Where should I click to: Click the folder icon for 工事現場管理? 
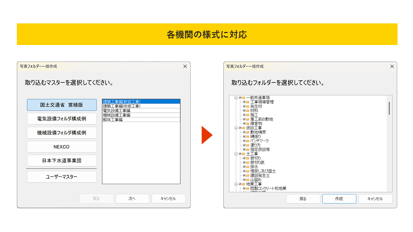(x=247, y=102)
